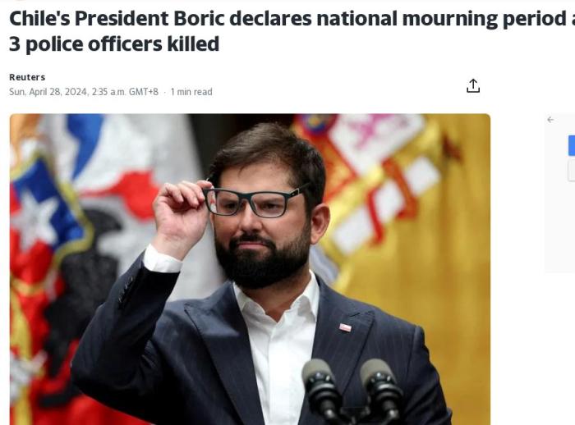Click the white shirt collar in the photo
This screenshot has height=425, width=575.
point(278,302)
